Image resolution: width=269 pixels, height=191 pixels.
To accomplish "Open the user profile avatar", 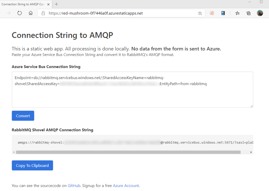I will pos(260,13).
